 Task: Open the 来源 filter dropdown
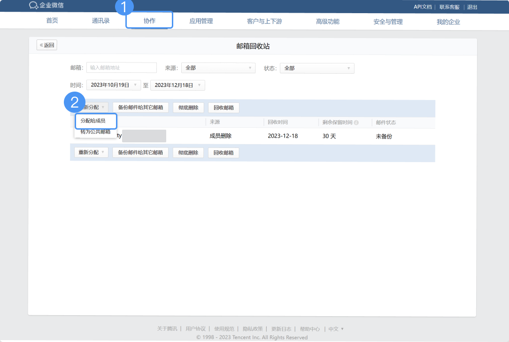(x=218, y=68)
